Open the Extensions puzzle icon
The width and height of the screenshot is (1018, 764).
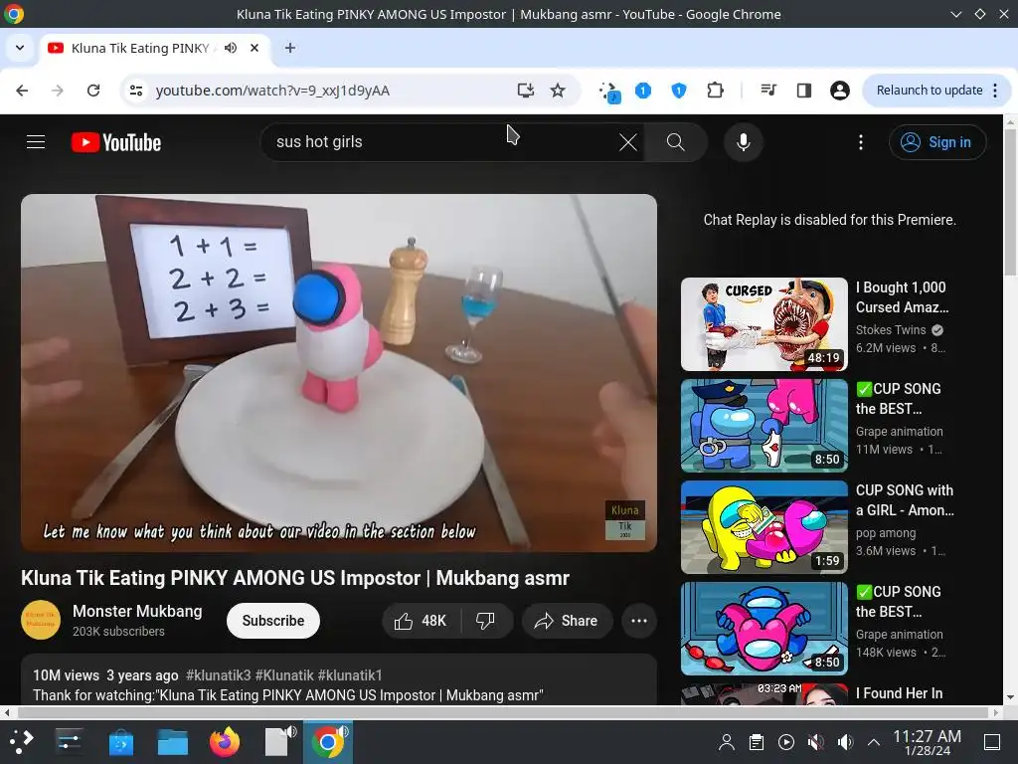coord(715,91)
